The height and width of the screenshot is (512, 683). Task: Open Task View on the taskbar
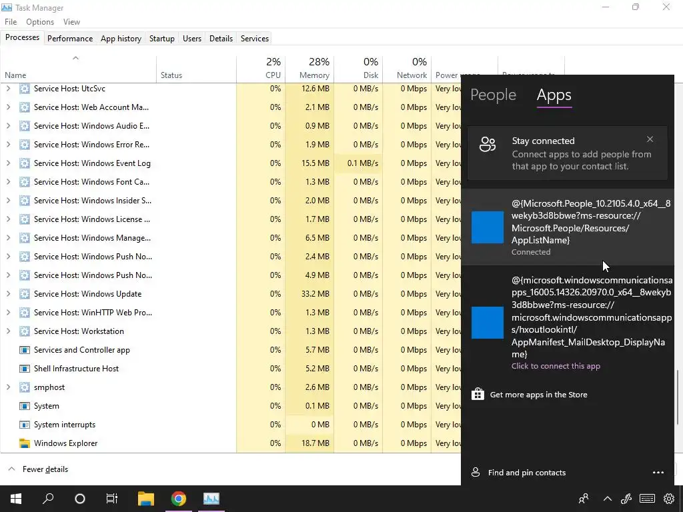[112, 499]
